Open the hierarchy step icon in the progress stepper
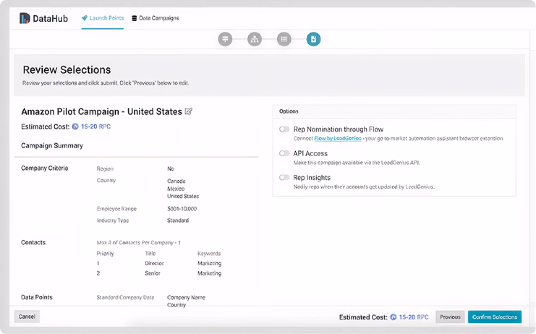The width and height of the screenshot is (536, 334). click(254, 39)
